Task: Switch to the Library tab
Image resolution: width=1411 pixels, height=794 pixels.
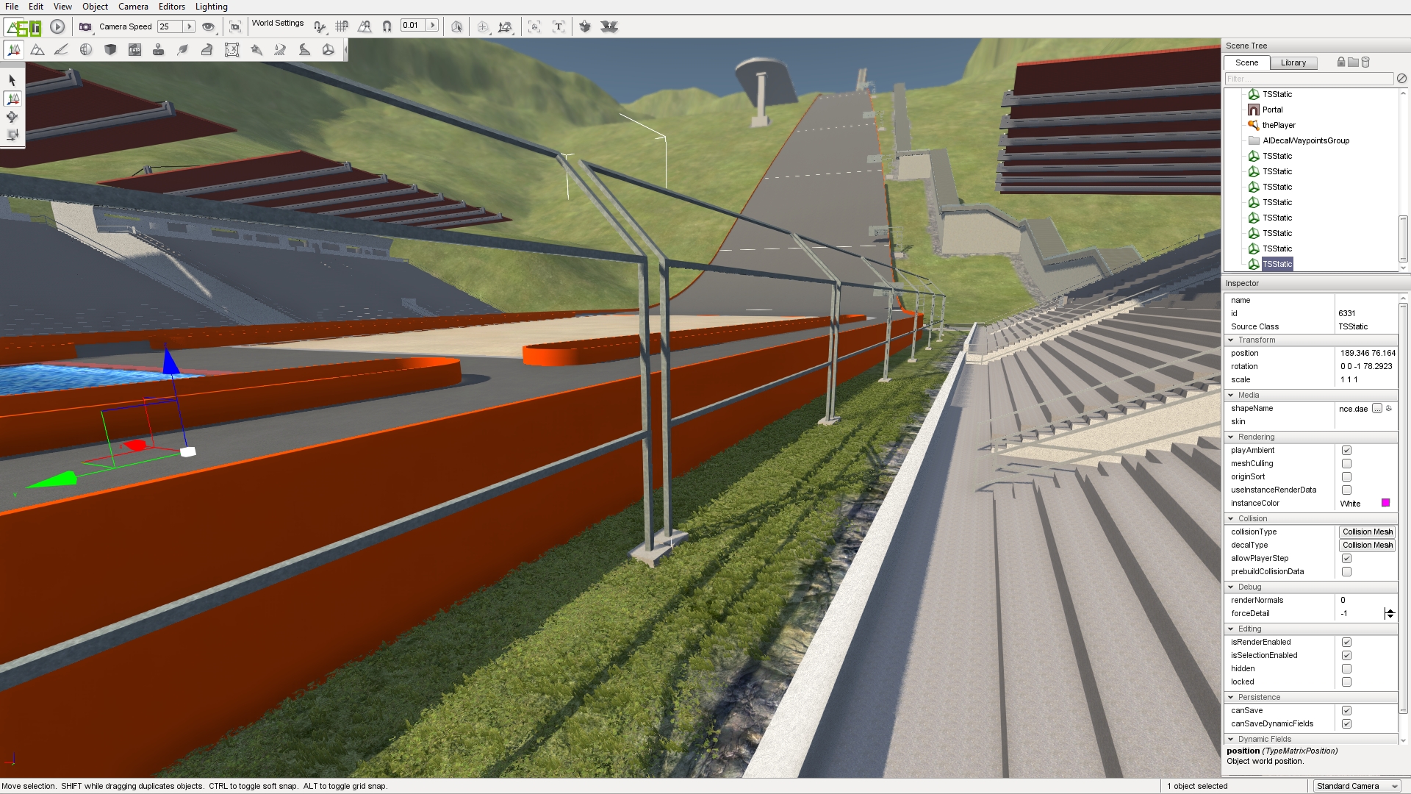Action: click(x=1293, y=63)
